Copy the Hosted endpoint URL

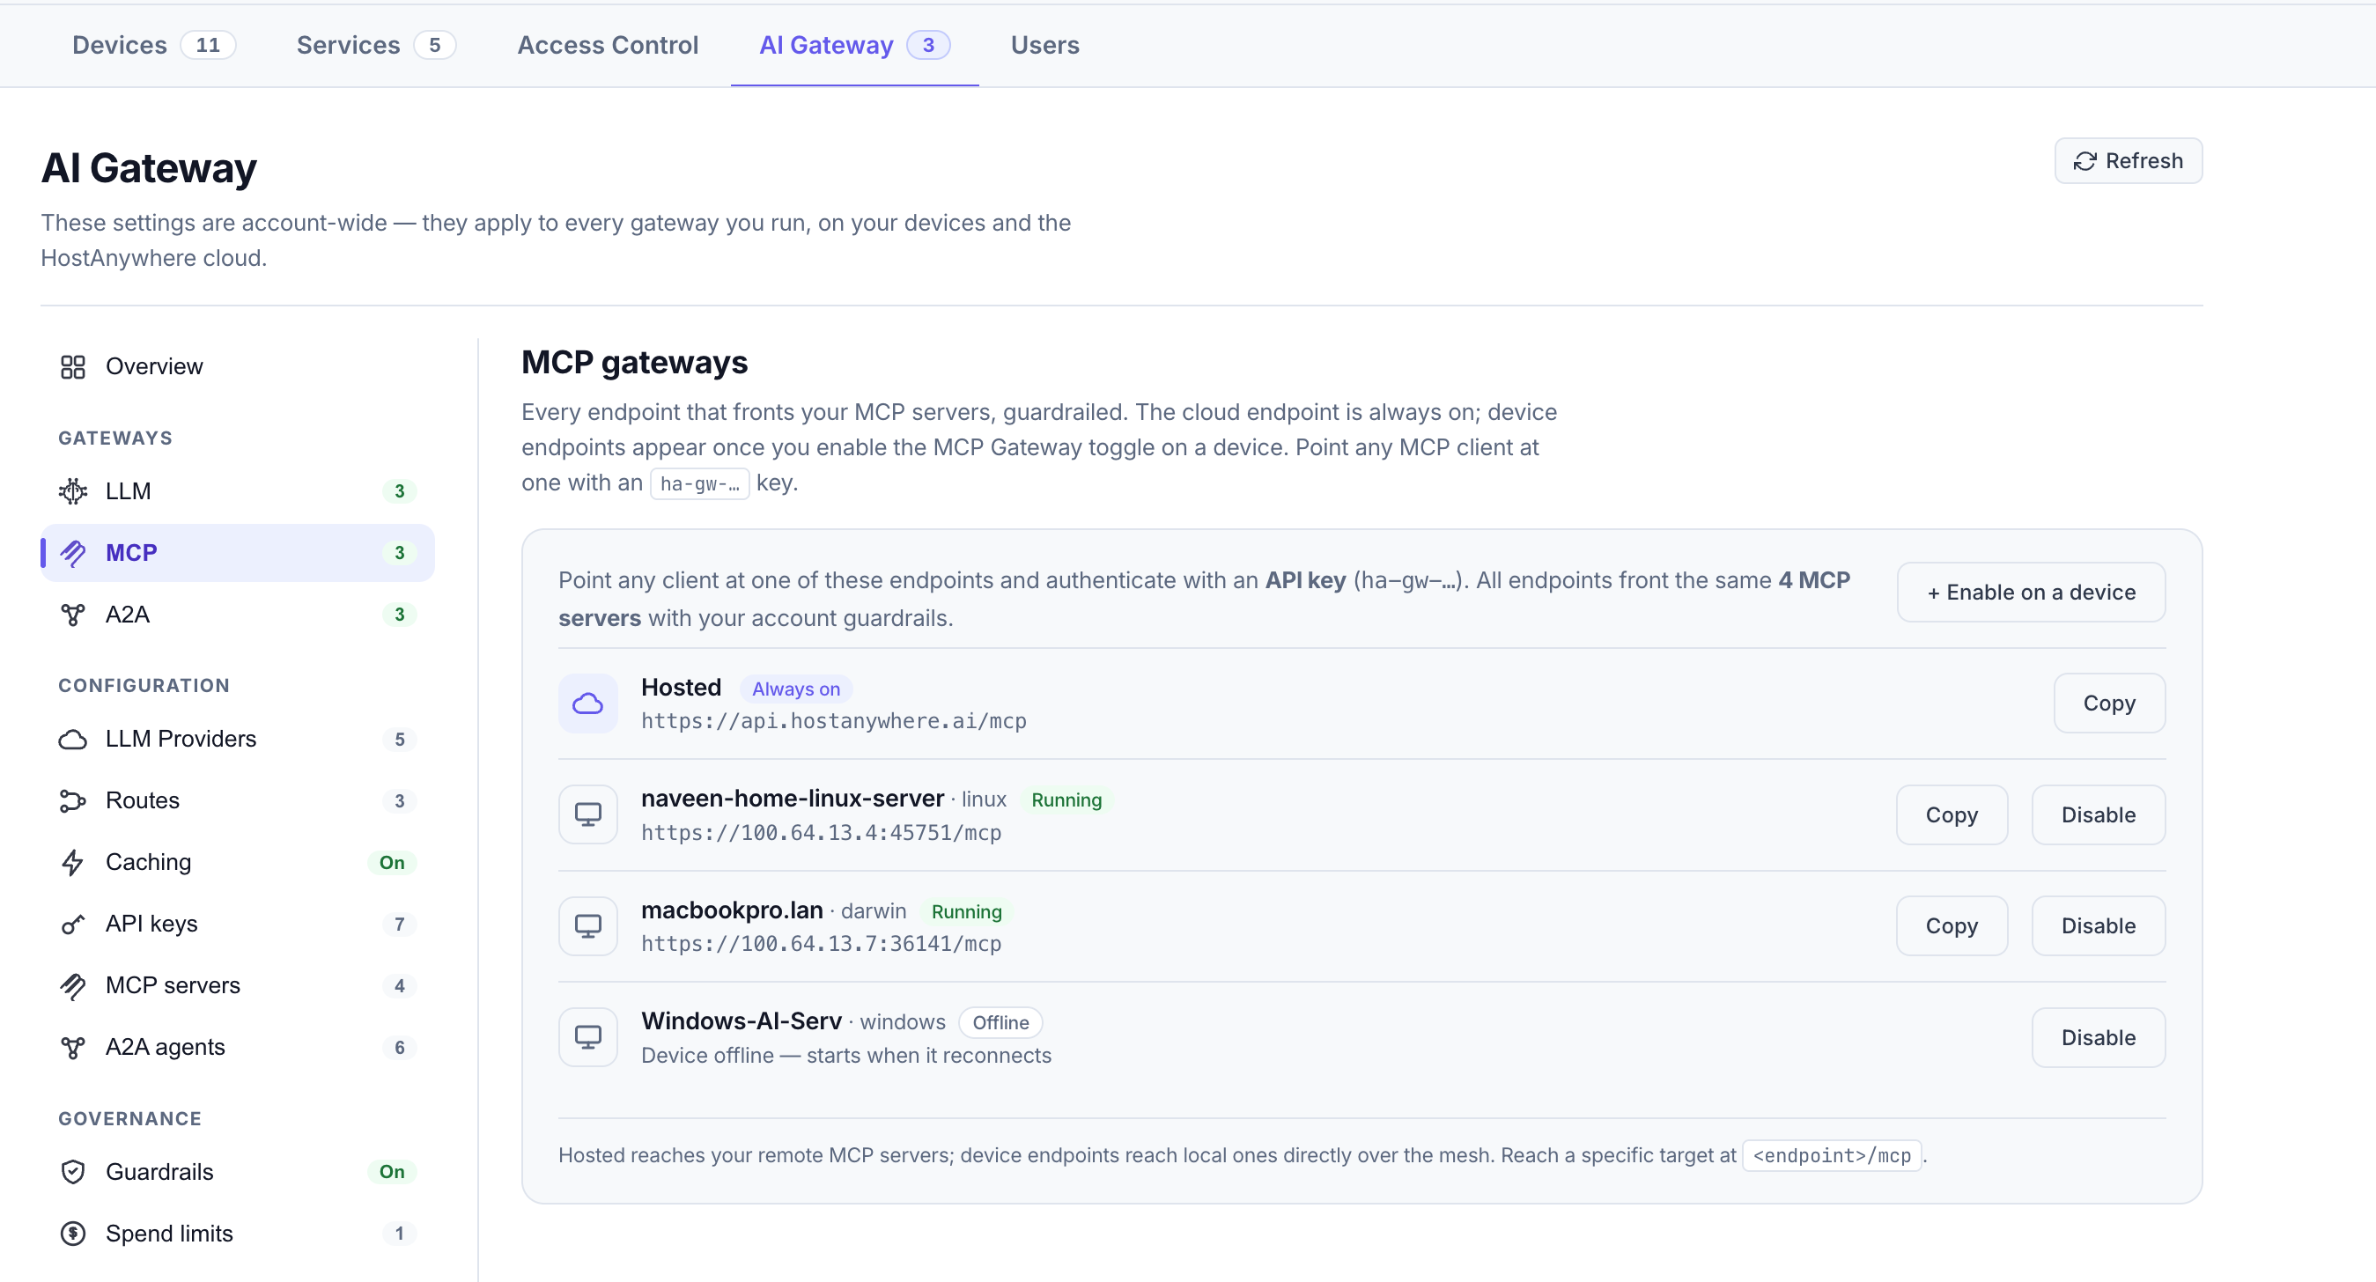click(x=2109, y=704)
